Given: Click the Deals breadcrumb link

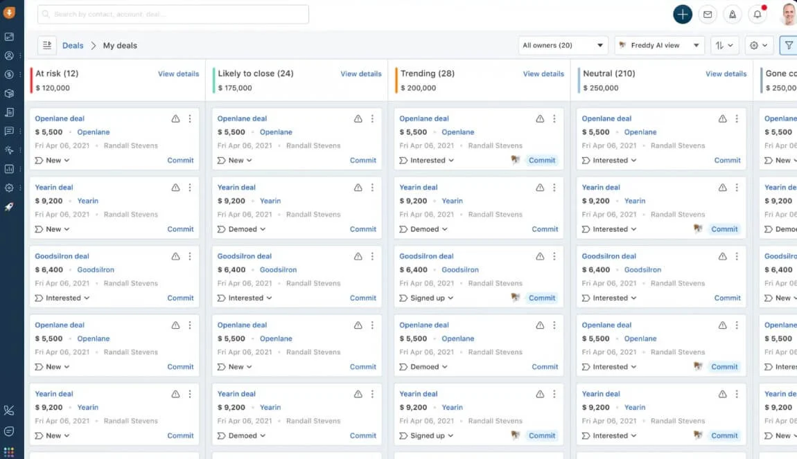Looking at the screenshot, I should (73, 44).
